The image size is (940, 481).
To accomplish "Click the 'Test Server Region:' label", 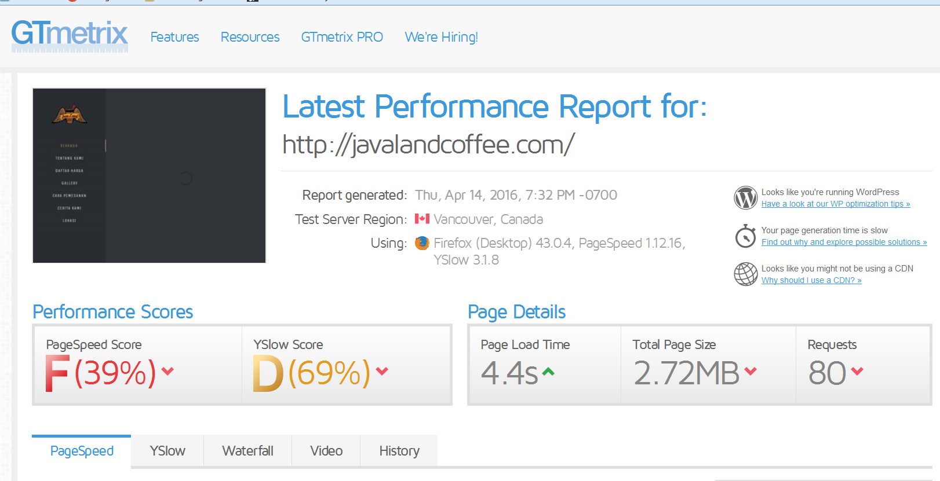I will 351,219.
